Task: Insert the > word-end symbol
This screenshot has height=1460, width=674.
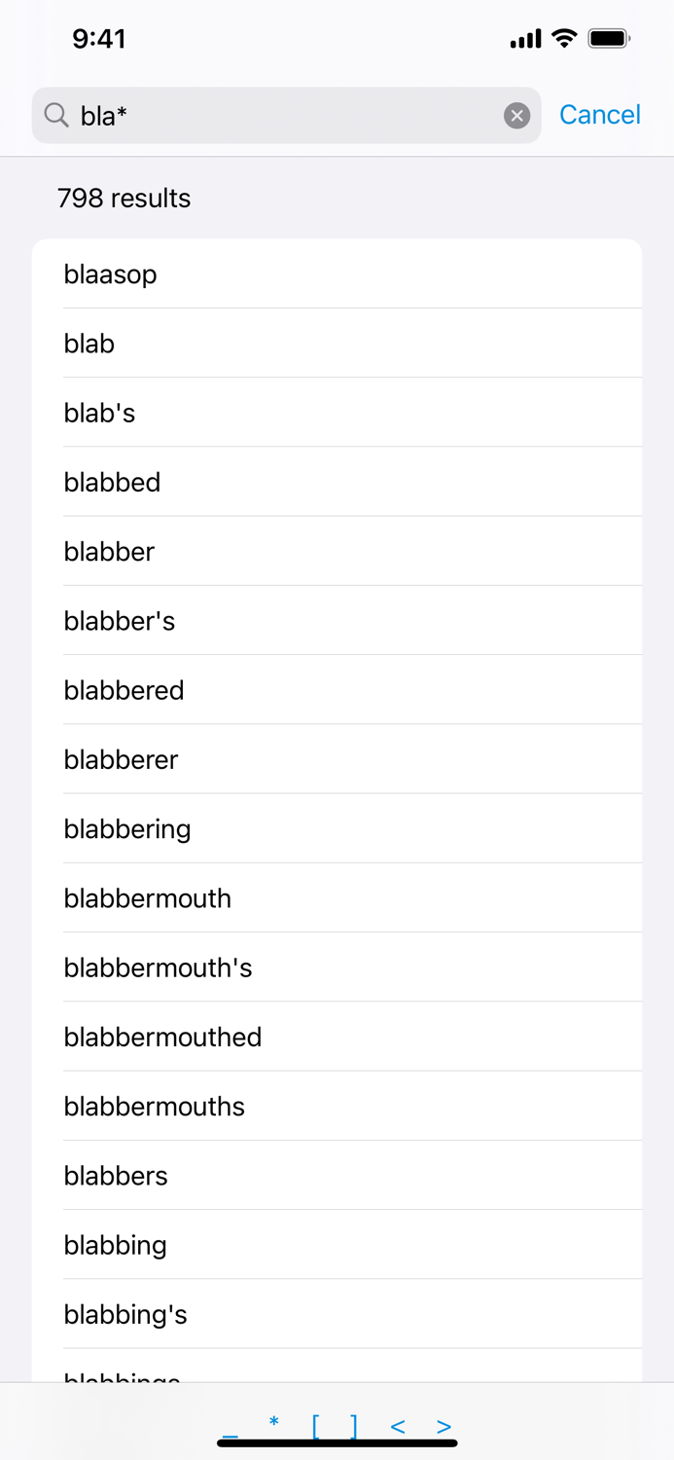Action: 443,1425
